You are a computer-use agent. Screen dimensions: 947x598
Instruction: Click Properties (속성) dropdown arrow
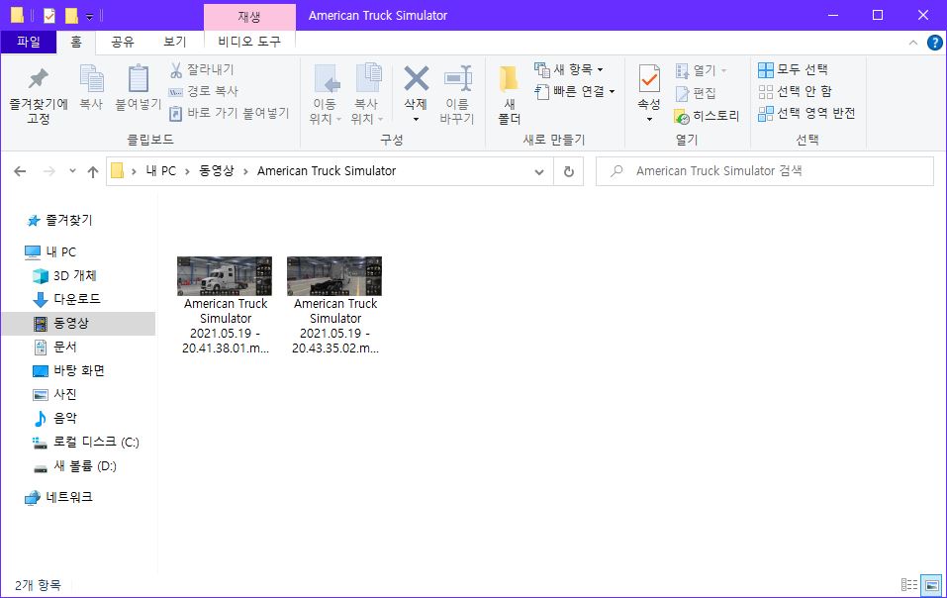coord(649,119)
